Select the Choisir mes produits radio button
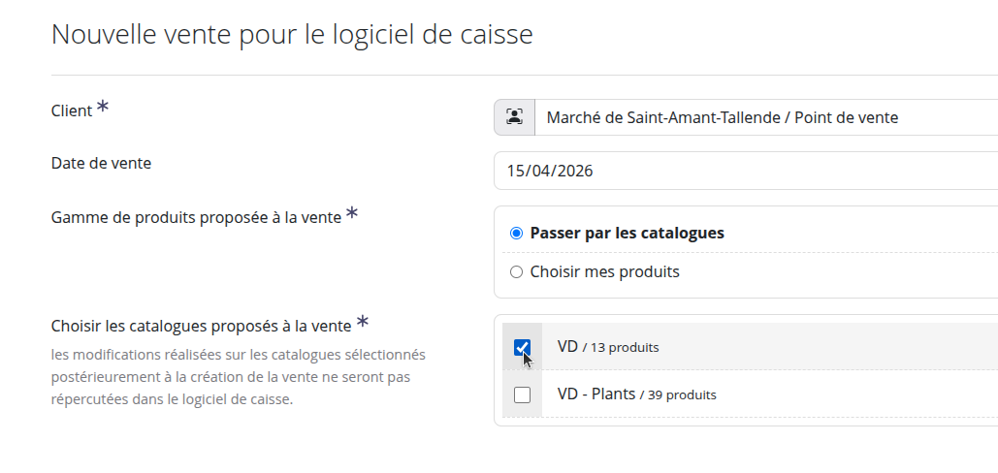Image resolution: width=998 pixels, height=473 pixels. pyautogui.click(x=516, y=272)
